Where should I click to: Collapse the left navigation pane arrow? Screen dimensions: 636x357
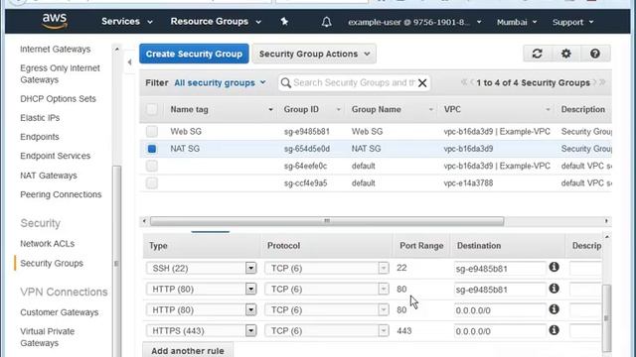129,62
